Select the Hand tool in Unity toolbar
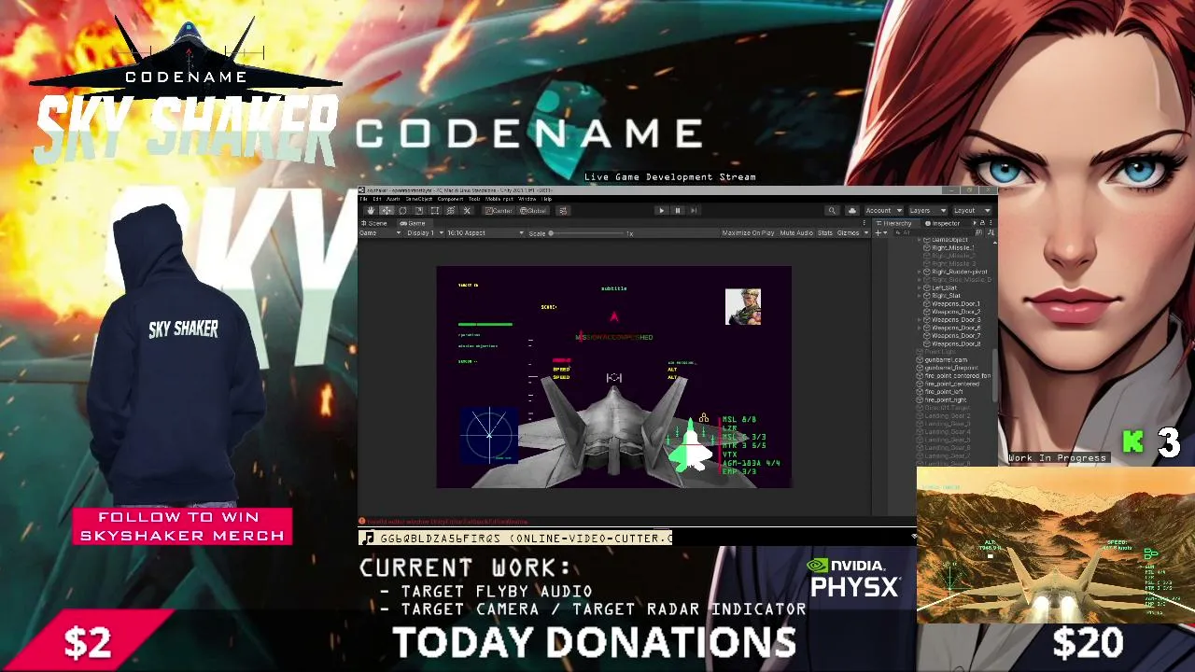The image size is (1195, 672). coord(371,210)
